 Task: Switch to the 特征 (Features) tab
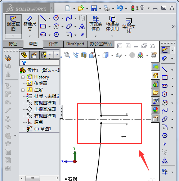[13, 44]
